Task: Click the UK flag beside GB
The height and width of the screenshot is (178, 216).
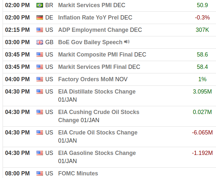Action: tap(39, 42)
